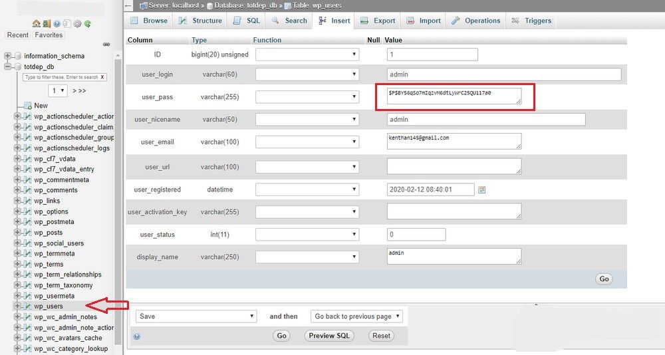This screenshot has width=665, height=355.
Task: Open the SQL tab
Action: [x=247, y=21]
